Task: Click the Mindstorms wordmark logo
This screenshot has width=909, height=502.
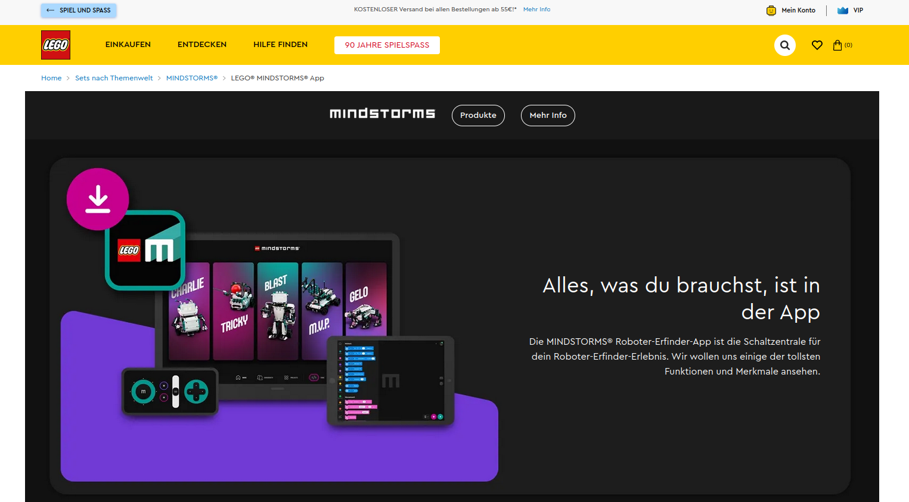Action: pyautogui.click(x=383, y=114)
